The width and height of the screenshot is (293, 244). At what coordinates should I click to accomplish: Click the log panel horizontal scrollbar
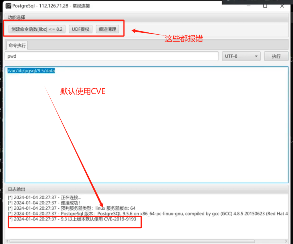[132, 241]
